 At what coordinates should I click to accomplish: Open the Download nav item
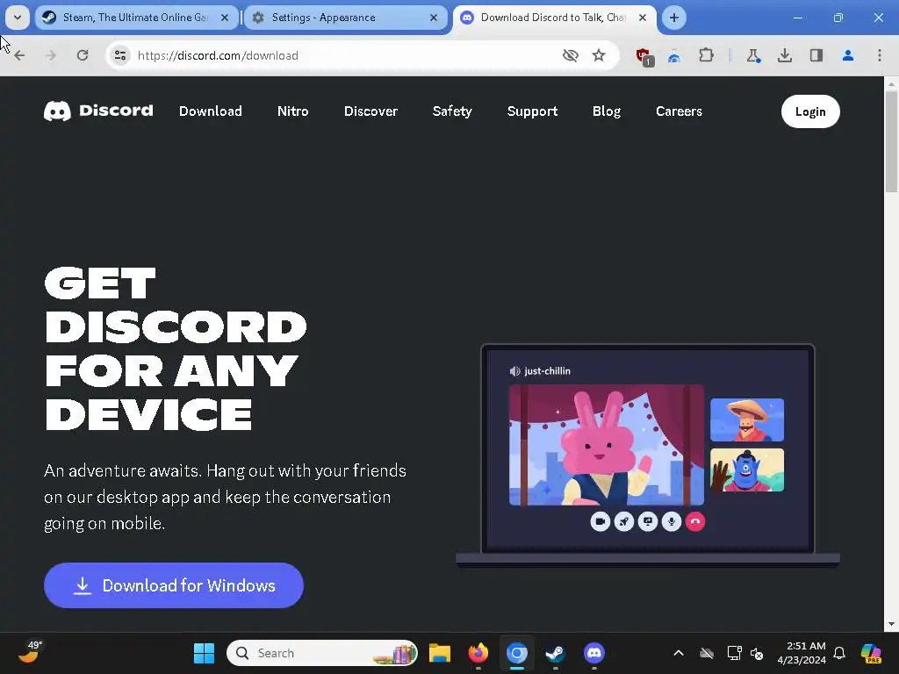211,111
